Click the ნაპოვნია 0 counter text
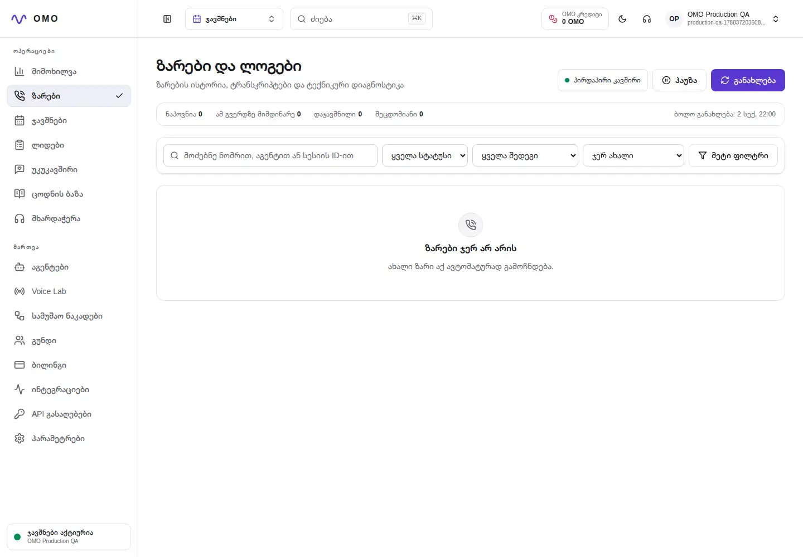The width and height of the screenshot is (803, 557). coord(184,114)
